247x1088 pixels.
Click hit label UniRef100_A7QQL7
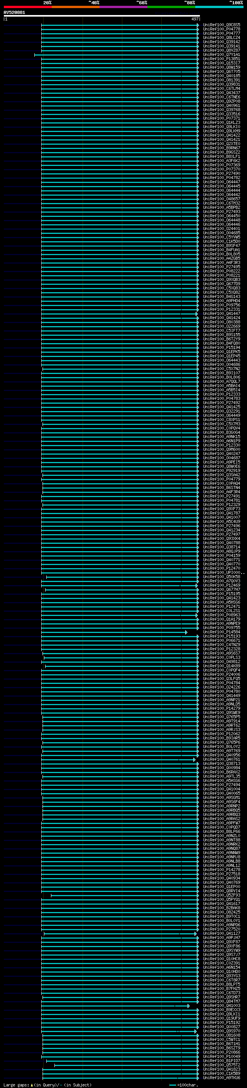point(222,381)
